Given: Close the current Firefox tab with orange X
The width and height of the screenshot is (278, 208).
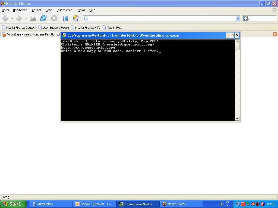Looking at the screenshot, I should [275, 34].
